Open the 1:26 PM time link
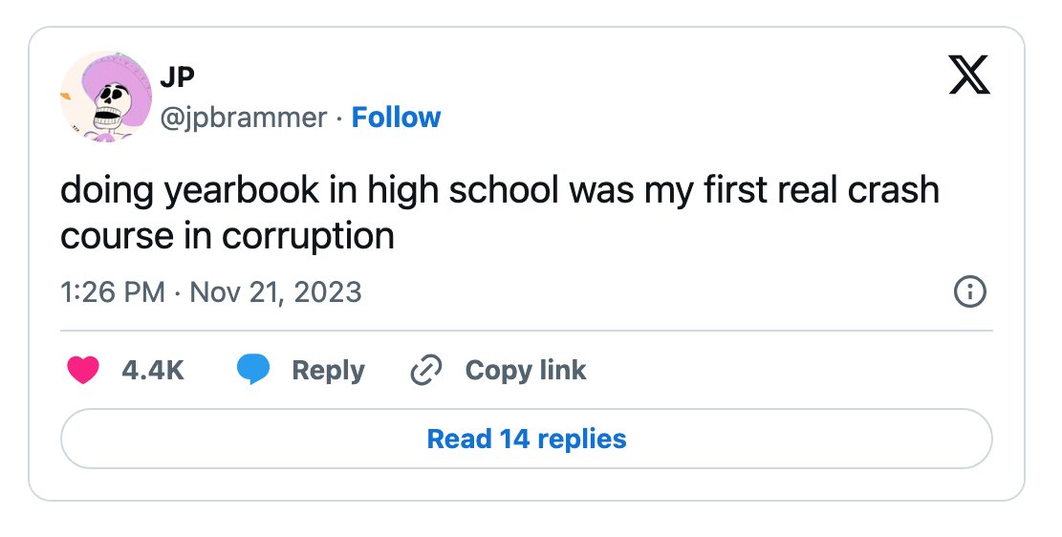Viewport: 1062px width, 537px height. click(113, 292)
